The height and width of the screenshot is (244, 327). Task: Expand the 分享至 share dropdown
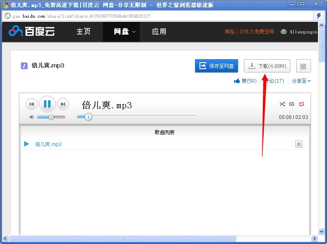click(301, 81)
